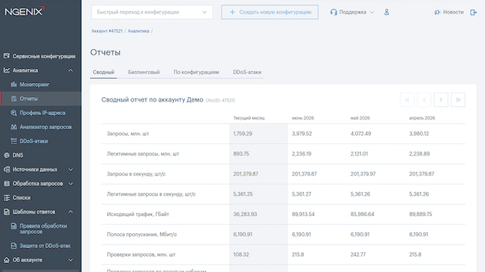Open the user profile icon
The height and width of the screenshot is (272, 485).
click(387, 12)
